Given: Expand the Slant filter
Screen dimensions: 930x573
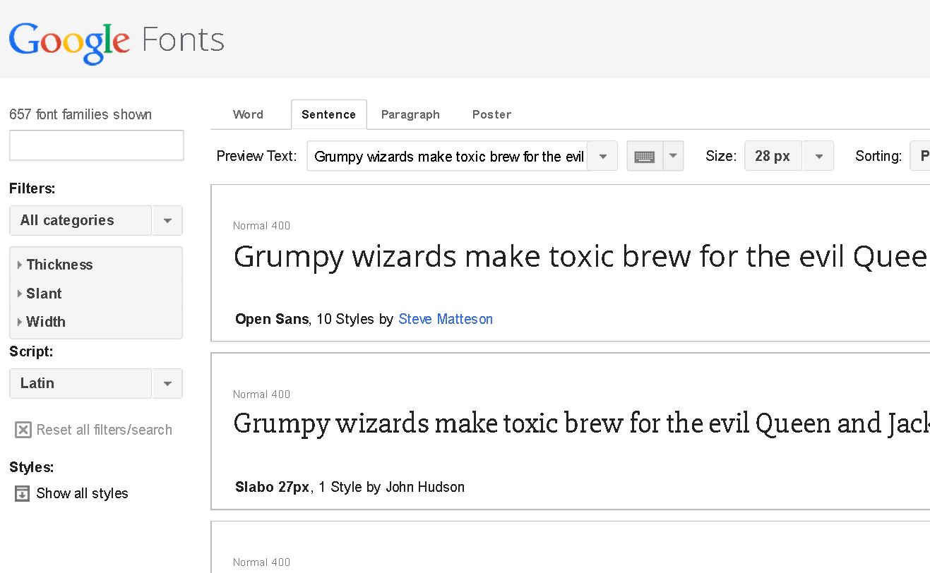Looking at the screenshot, I should pos(40,294).
